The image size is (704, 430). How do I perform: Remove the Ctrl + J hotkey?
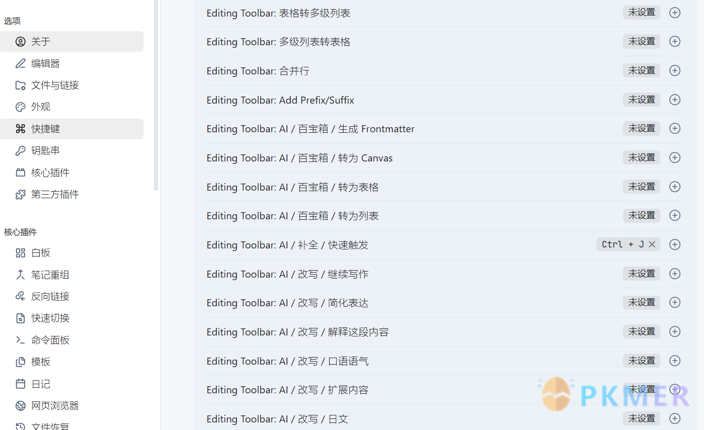tap(652, 244)
